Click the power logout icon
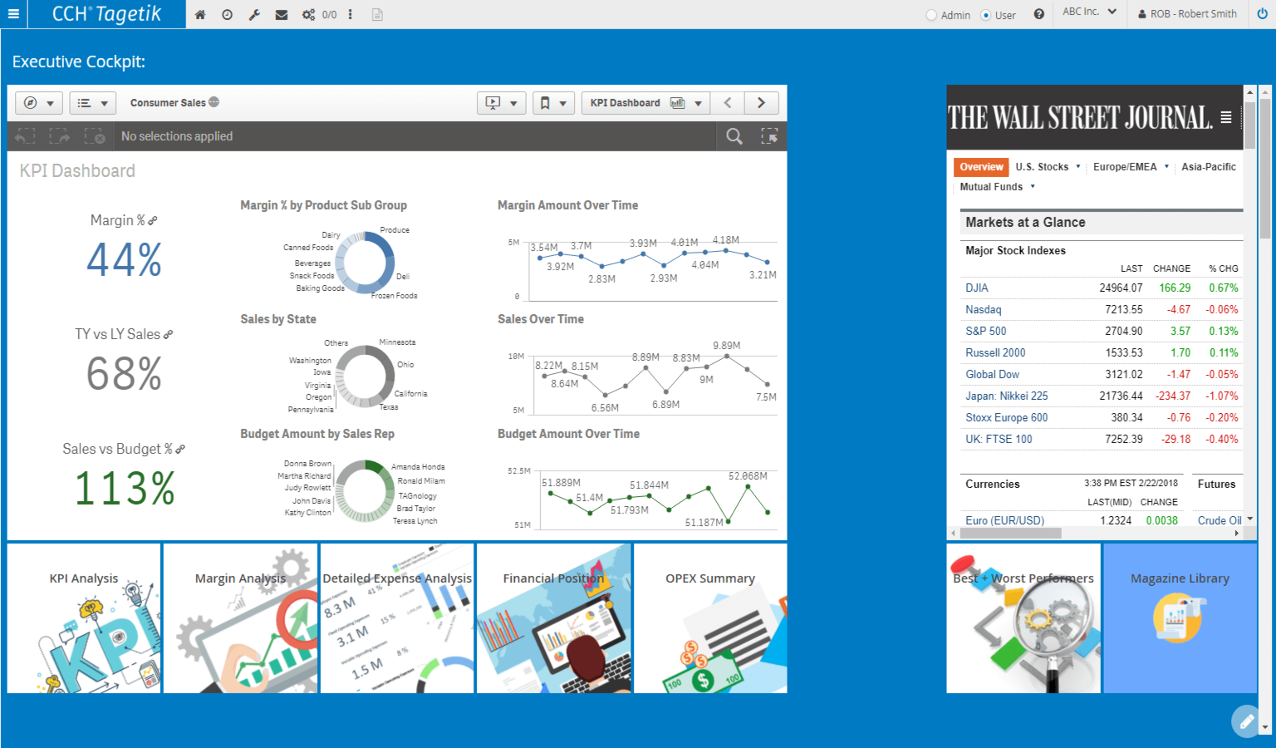Viewport: 1276px width, 748px height. pyautogui.click(x=1262, y=14)
